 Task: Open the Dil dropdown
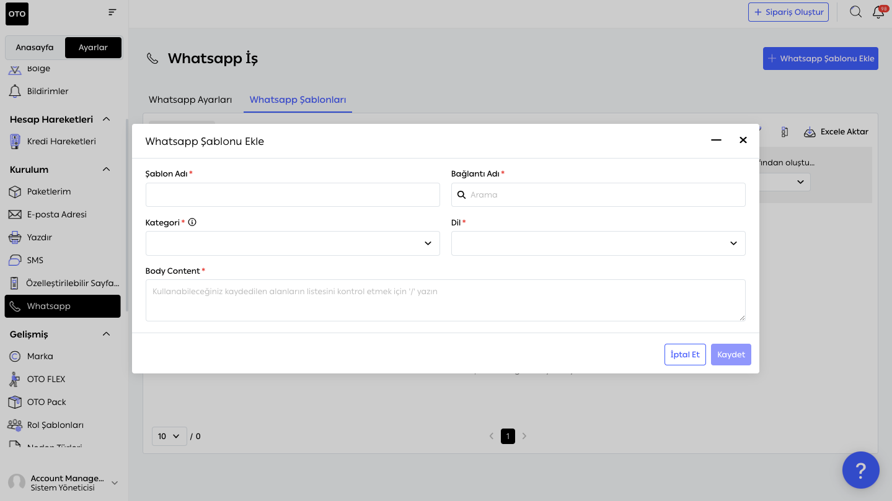tap(598, 243)
